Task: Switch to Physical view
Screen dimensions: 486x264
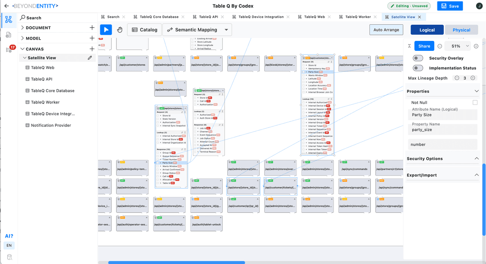Action: coord(461,30)
